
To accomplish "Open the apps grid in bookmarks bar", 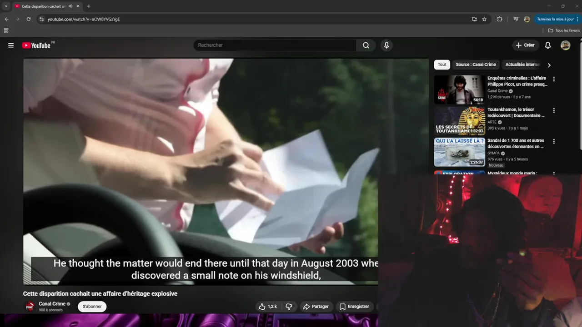I will tap(6, 30).
